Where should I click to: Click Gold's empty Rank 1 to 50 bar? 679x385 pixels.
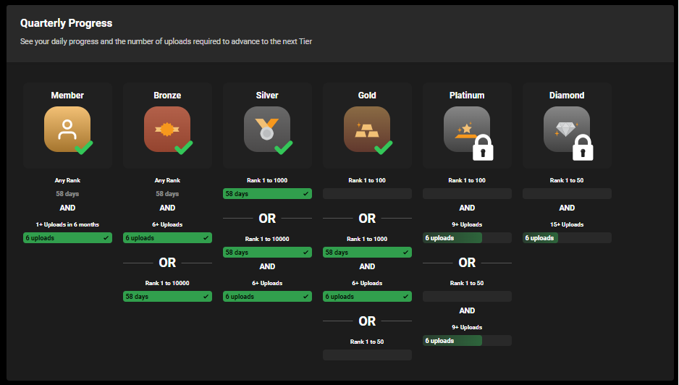tap(367, 355)
